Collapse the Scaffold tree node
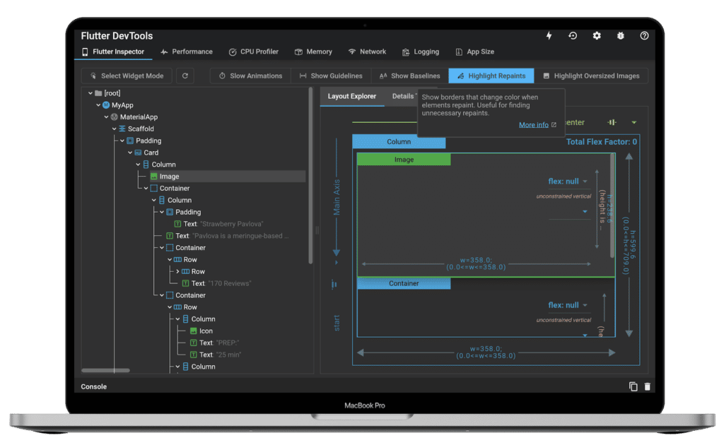 115,129
